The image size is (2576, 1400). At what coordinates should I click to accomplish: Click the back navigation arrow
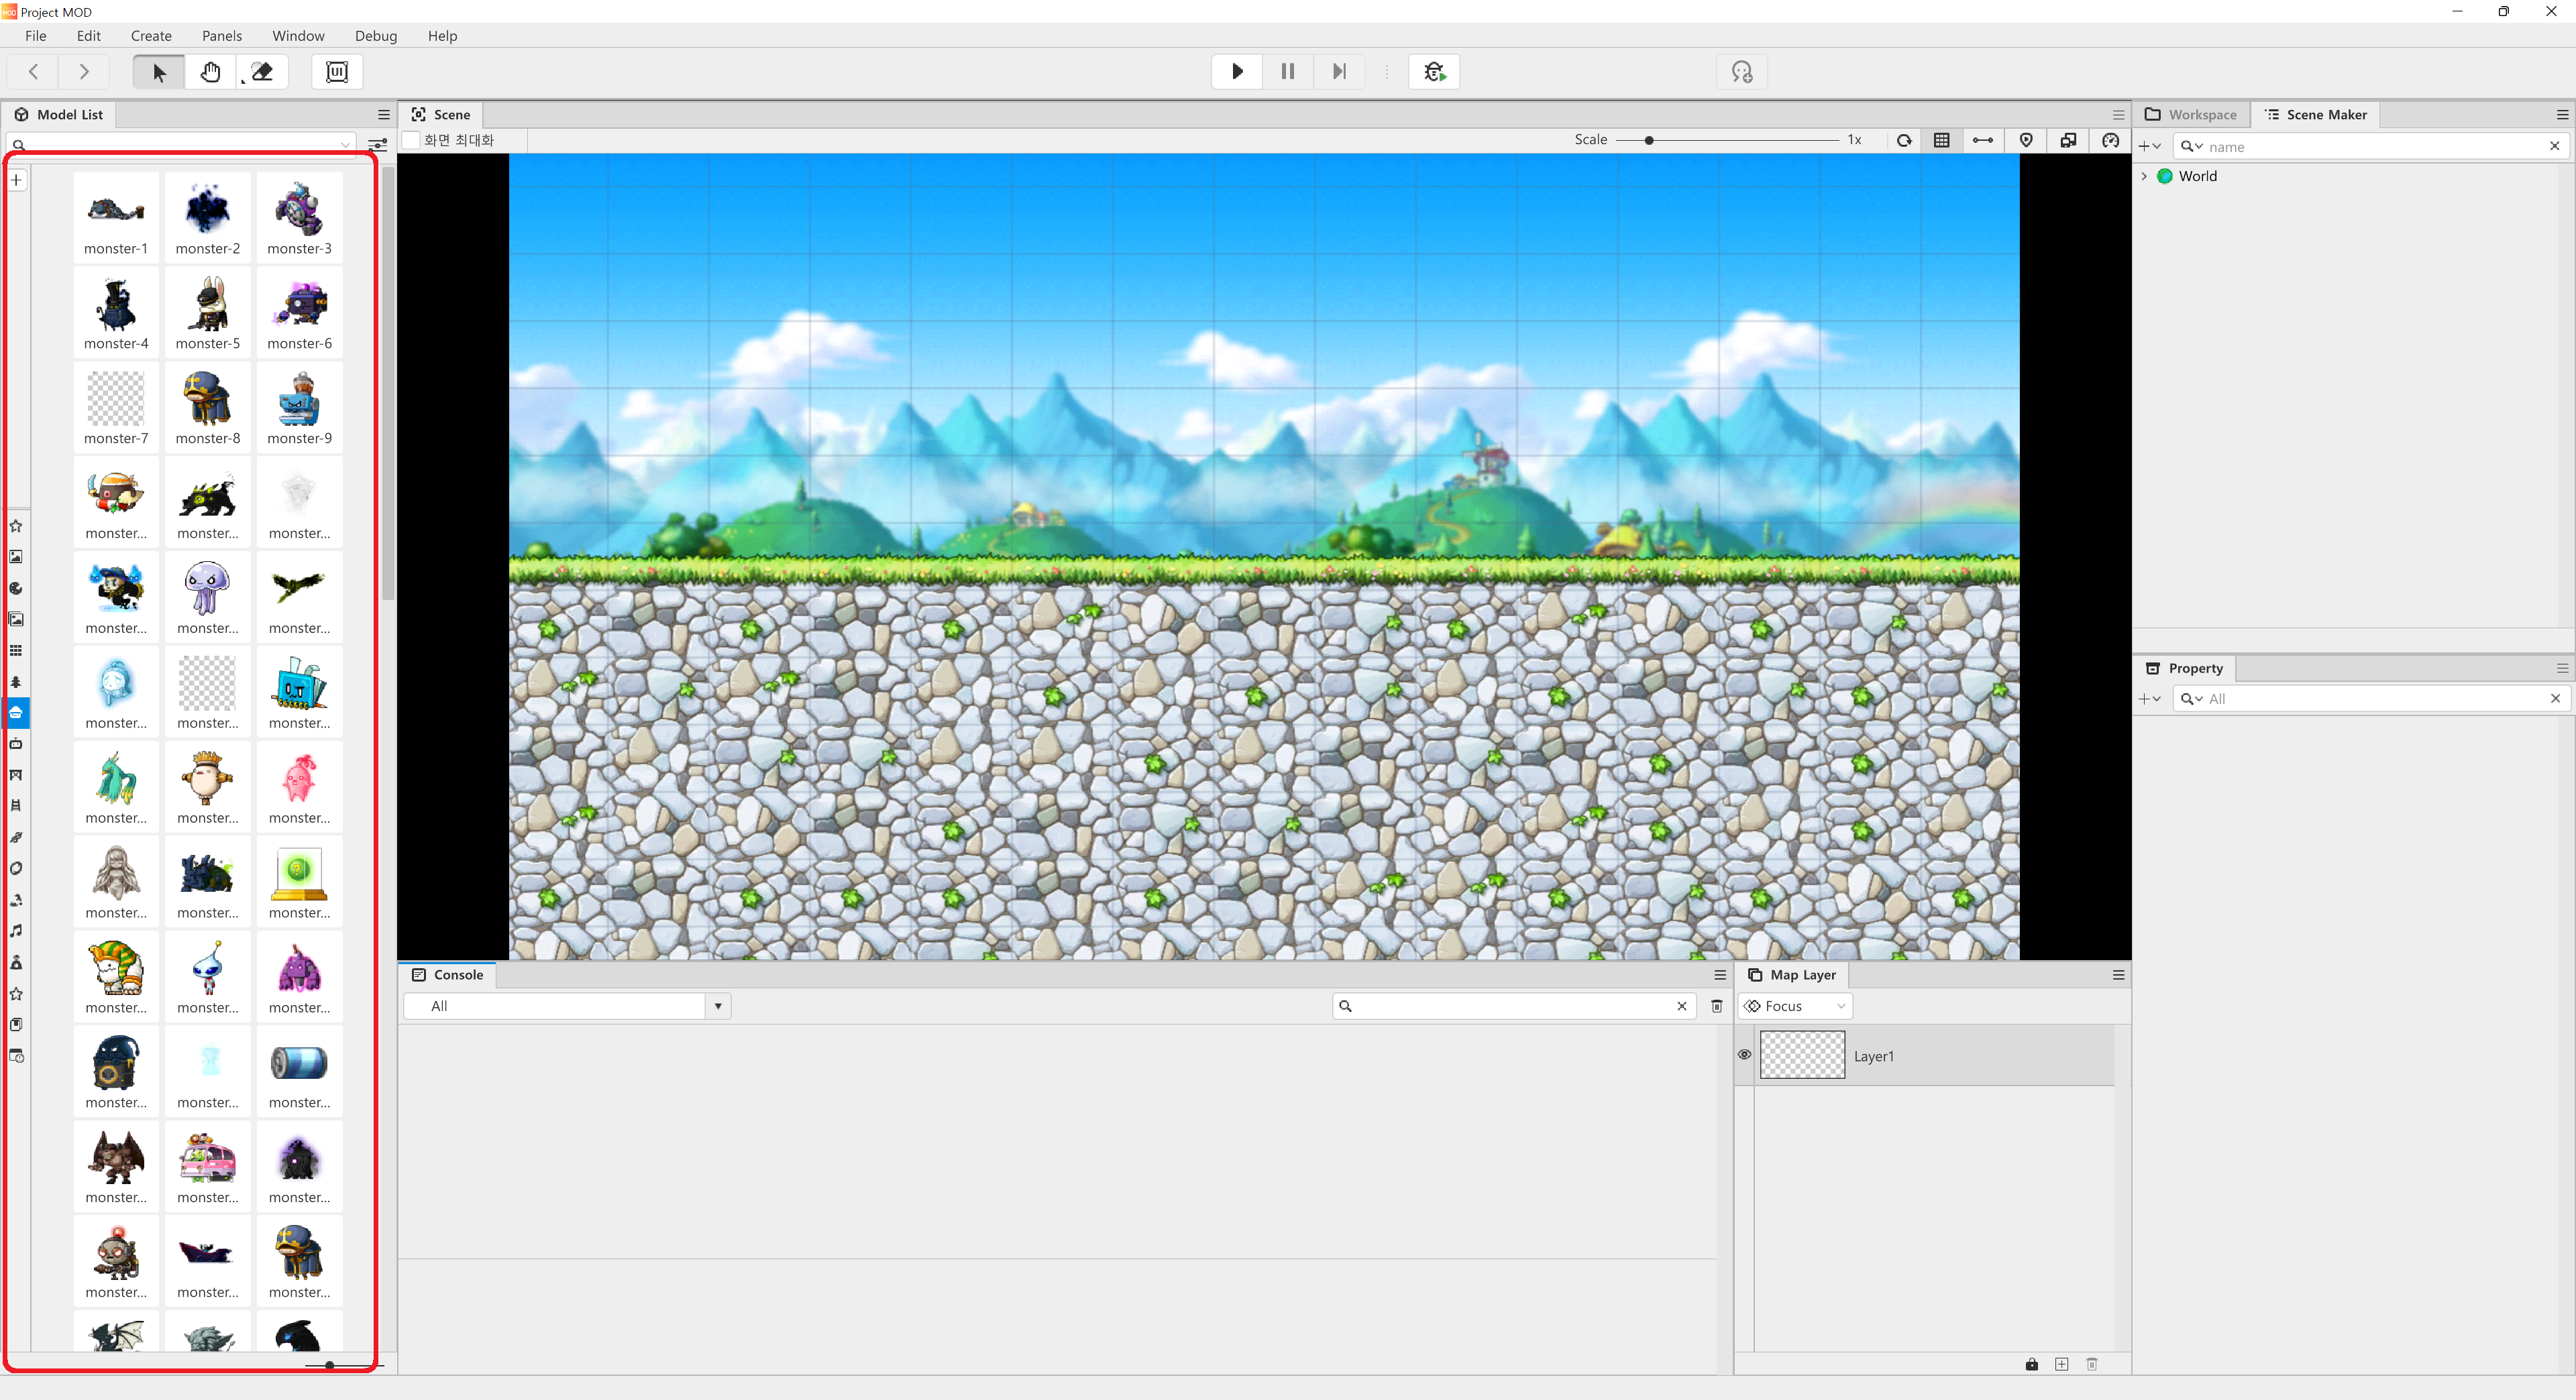click(34, 72)
